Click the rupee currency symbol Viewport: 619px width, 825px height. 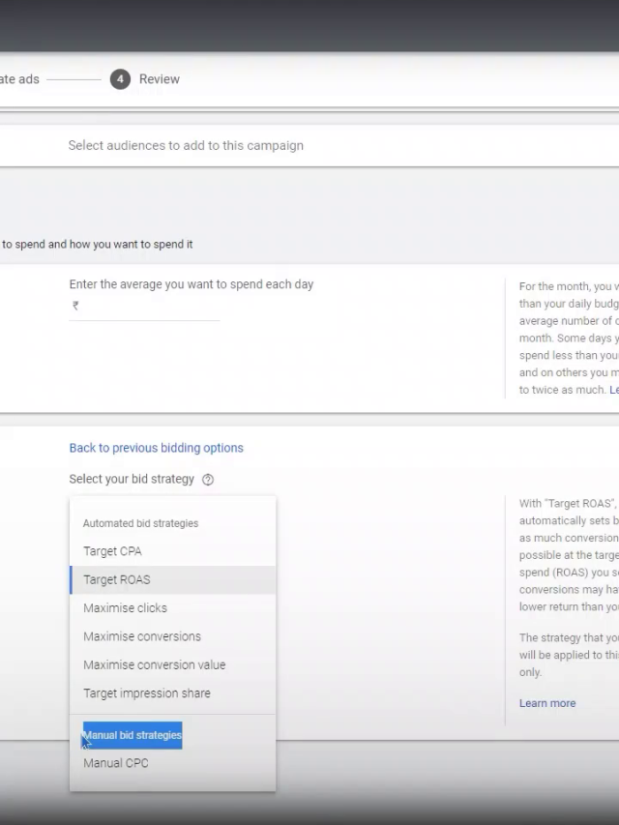[74, 306]
